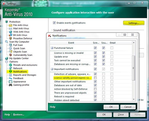Select the Network options page

[x=18, y=68]
